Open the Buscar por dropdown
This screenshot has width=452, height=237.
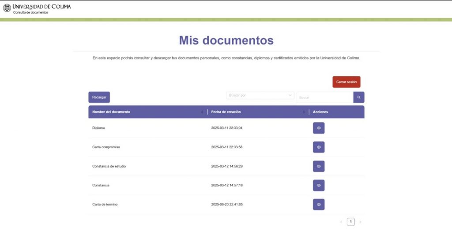coord(260,95)
